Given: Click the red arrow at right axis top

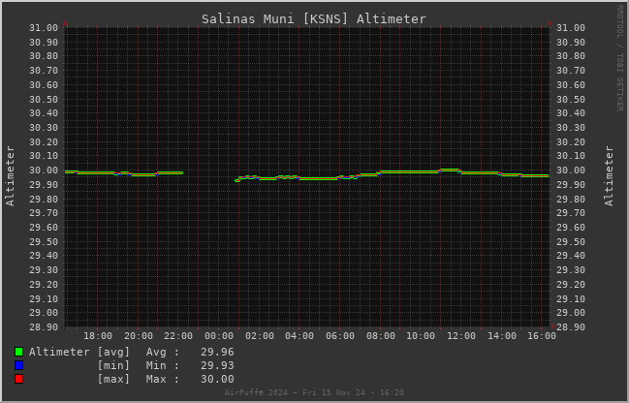Looking at the screenshot, I should (x=550, y=23).
